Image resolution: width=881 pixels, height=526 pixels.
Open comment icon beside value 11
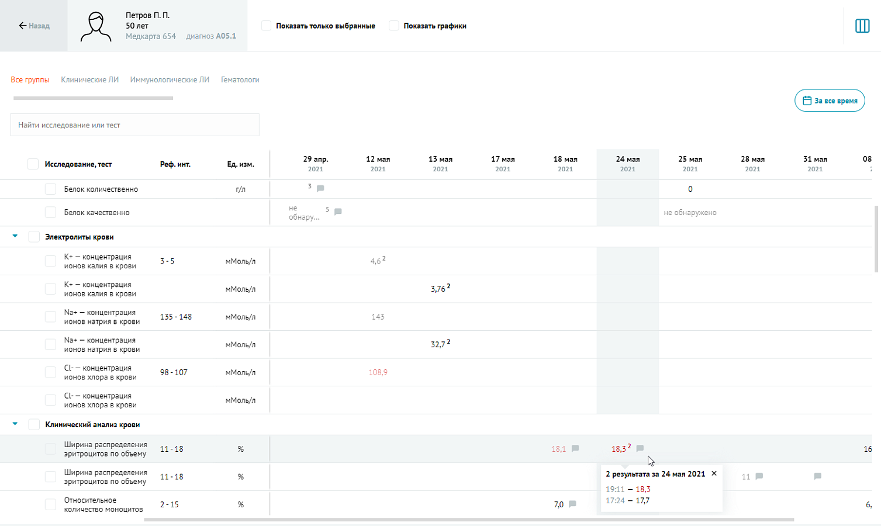759,476
